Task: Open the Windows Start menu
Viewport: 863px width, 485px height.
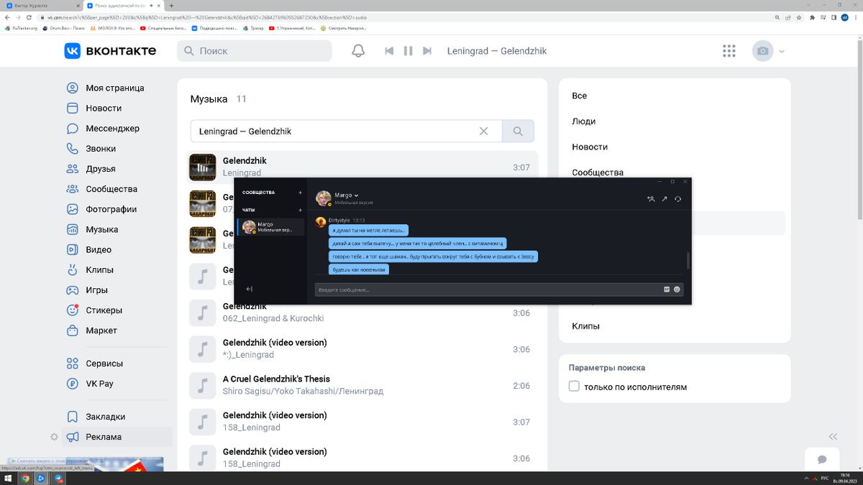Action: coord(8,478)
